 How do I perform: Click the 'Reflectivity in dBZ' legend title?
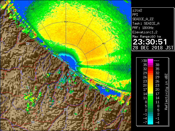(166, 92)
